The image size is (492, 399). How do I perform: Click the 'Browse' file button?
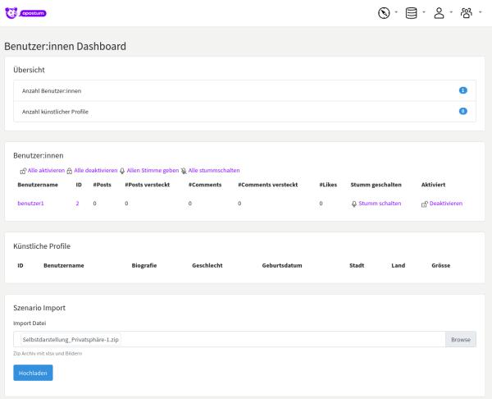click(x=460, y=339)
